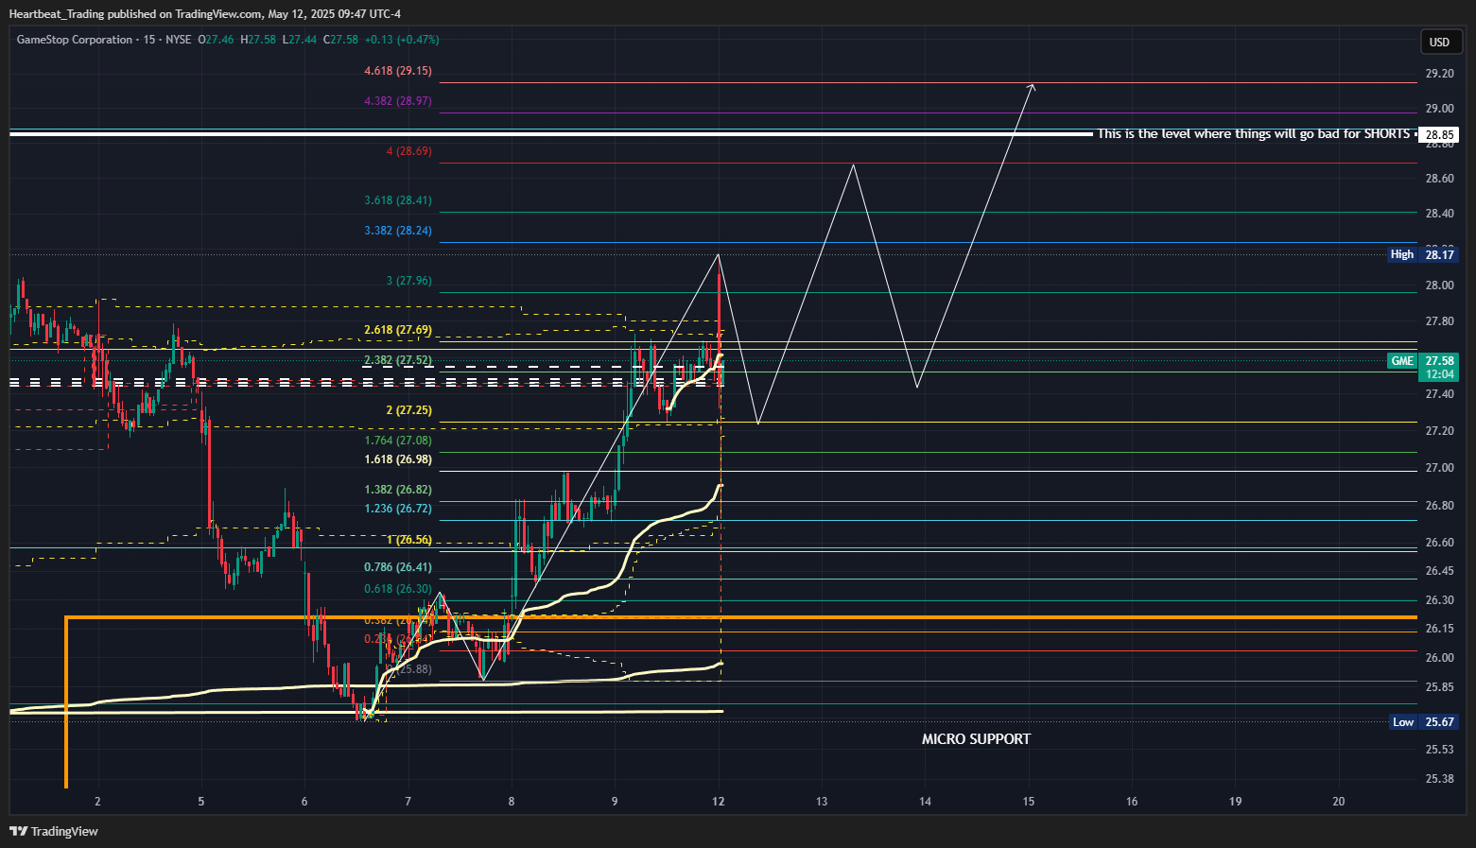Select the GameStop Corporation symbol title

coord(75,40)
